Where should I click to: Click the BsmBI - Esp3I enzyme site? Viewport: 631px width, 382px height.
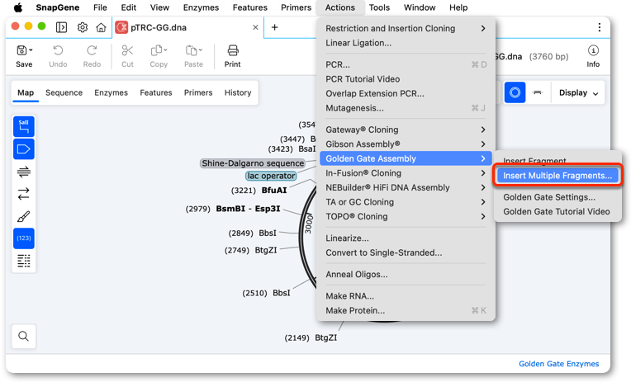(x=248, y=209)
